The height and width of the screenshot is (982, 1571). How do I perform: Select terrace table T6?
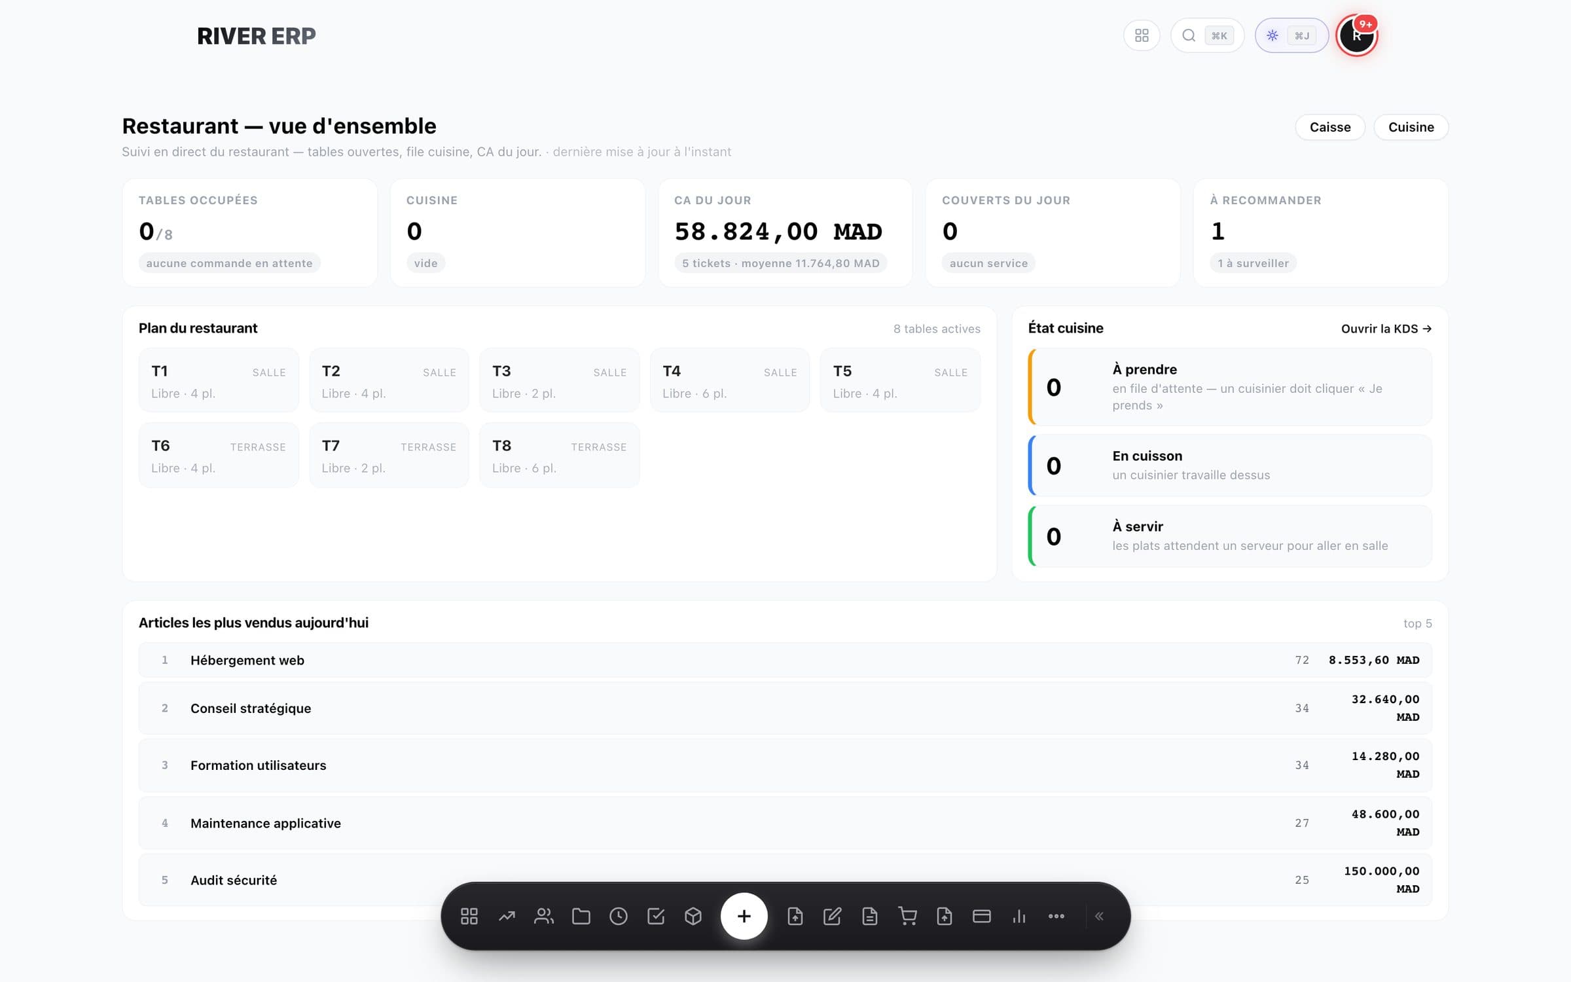219,455
